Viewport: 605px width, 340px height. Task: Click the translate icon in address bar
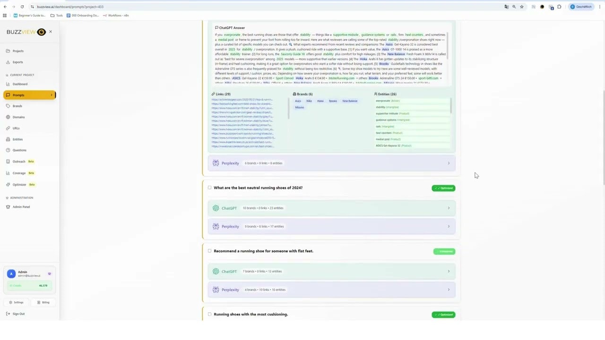[506, 7]
